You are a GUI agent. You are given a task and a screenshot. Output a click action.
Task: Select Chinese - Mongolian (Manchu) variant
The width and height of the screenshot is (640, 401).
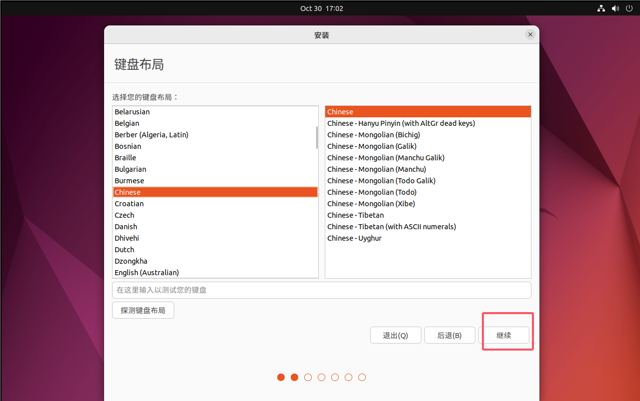point(428,169)
